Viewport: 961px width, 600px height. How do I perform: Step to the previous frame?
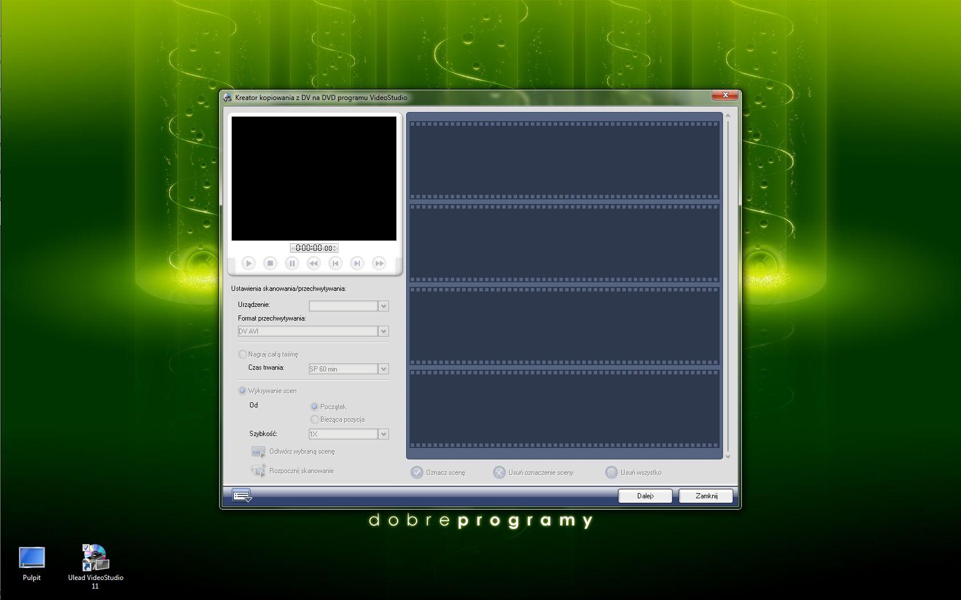(x=335, y=263)
